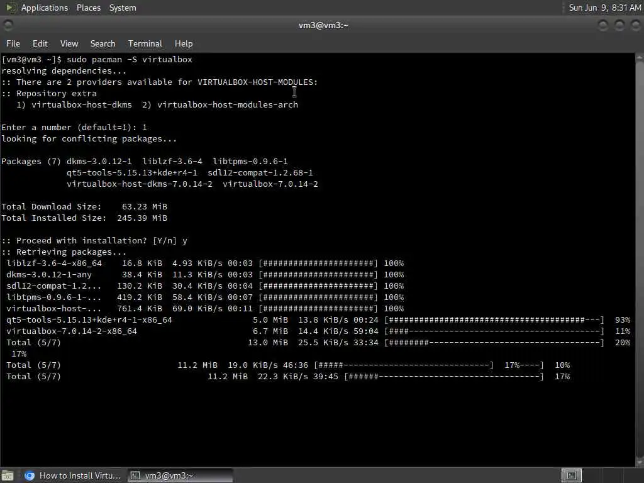Click the terminal window menu button at title bar left
The width and height of the screenshot is (644, 483).
coord(8,25)
